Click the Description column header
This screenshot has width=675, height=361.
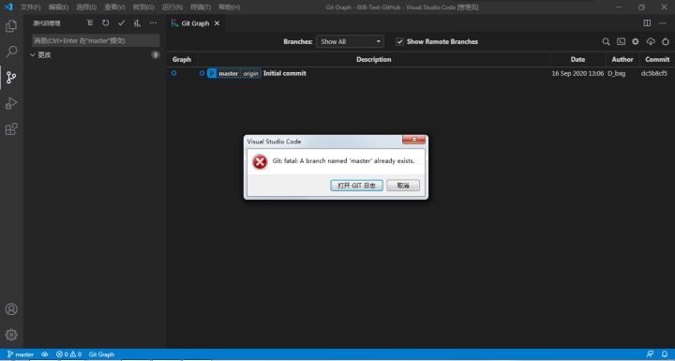374,59
